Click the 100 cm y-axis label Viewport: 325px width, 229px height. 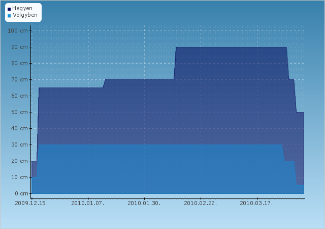click(x=18, y=31)
